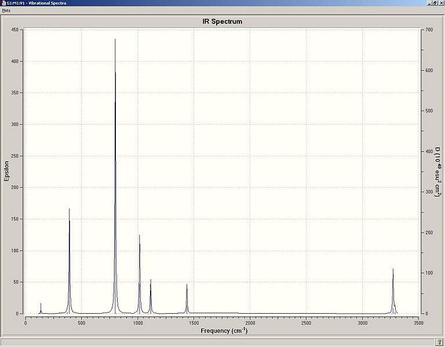The height and width of the screenshot is (348, 445).
Task: Select the small peak near 140 cm-1
Action: coord(41,308)
